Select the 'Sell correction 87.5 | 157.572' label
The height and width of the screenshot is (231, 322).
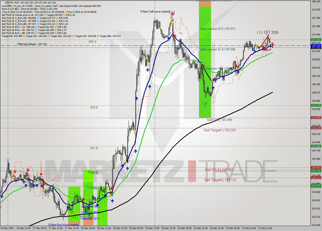[x=218, y=29]
